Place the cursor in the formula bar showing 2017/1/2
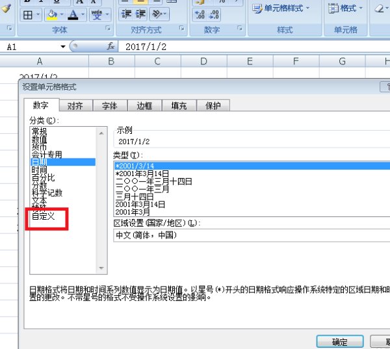 click(x=253, y=47)
